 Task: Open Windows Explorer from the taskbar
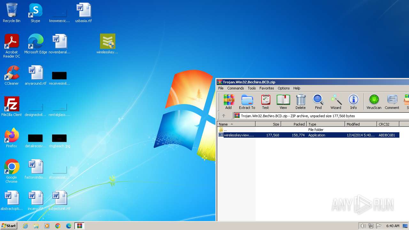click(x=36, y=226)
